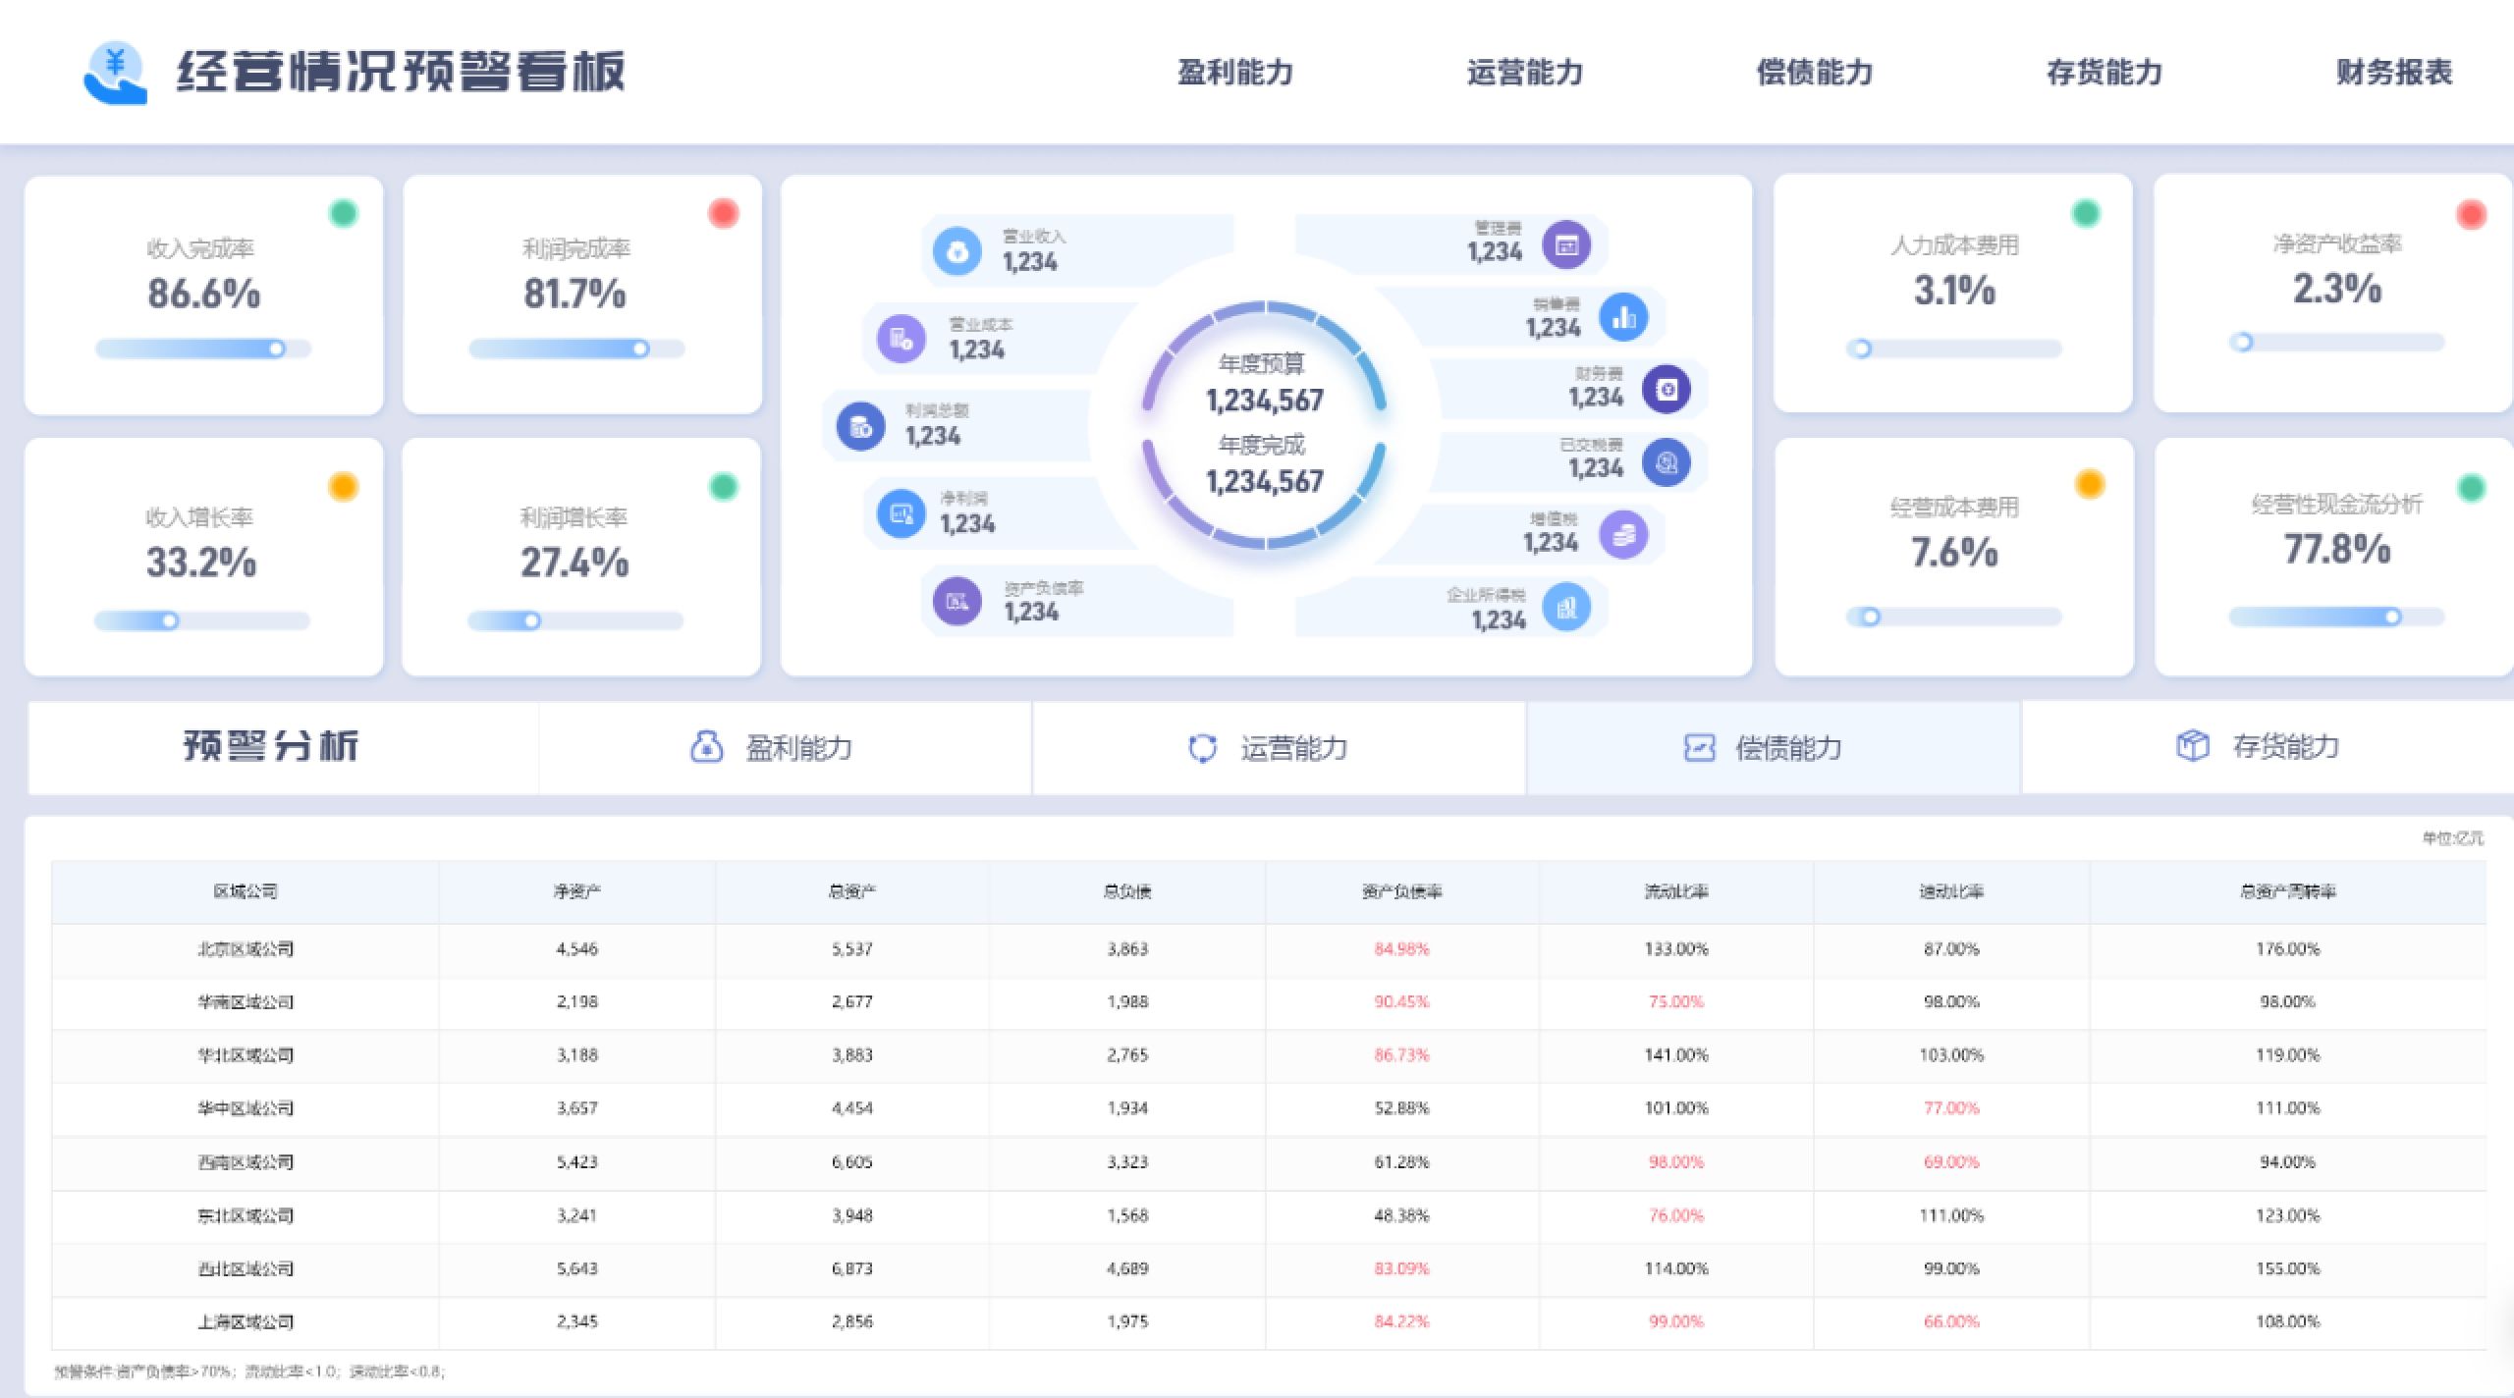
Task: Click the 资产负债率 icon
Action: pos(956,601)
